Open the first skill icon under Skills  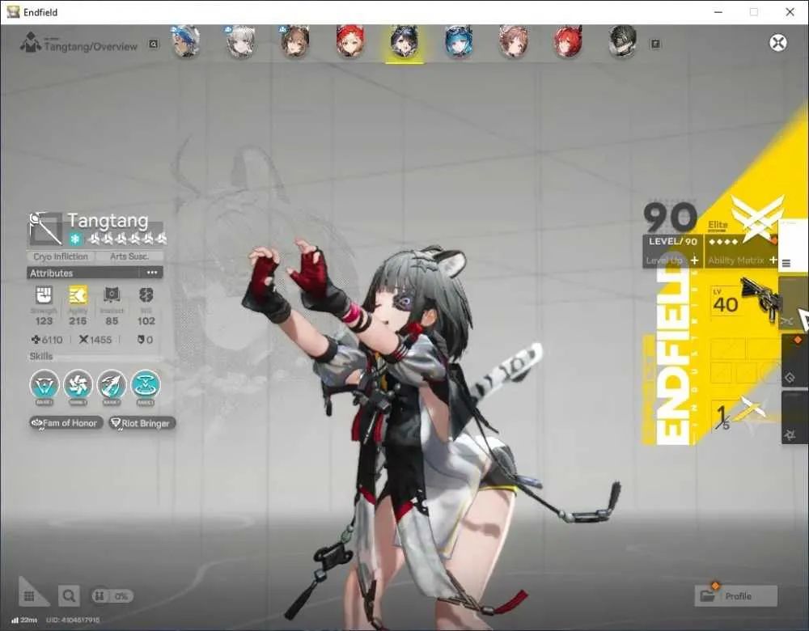pyautogui.click(x=44, y=385)
